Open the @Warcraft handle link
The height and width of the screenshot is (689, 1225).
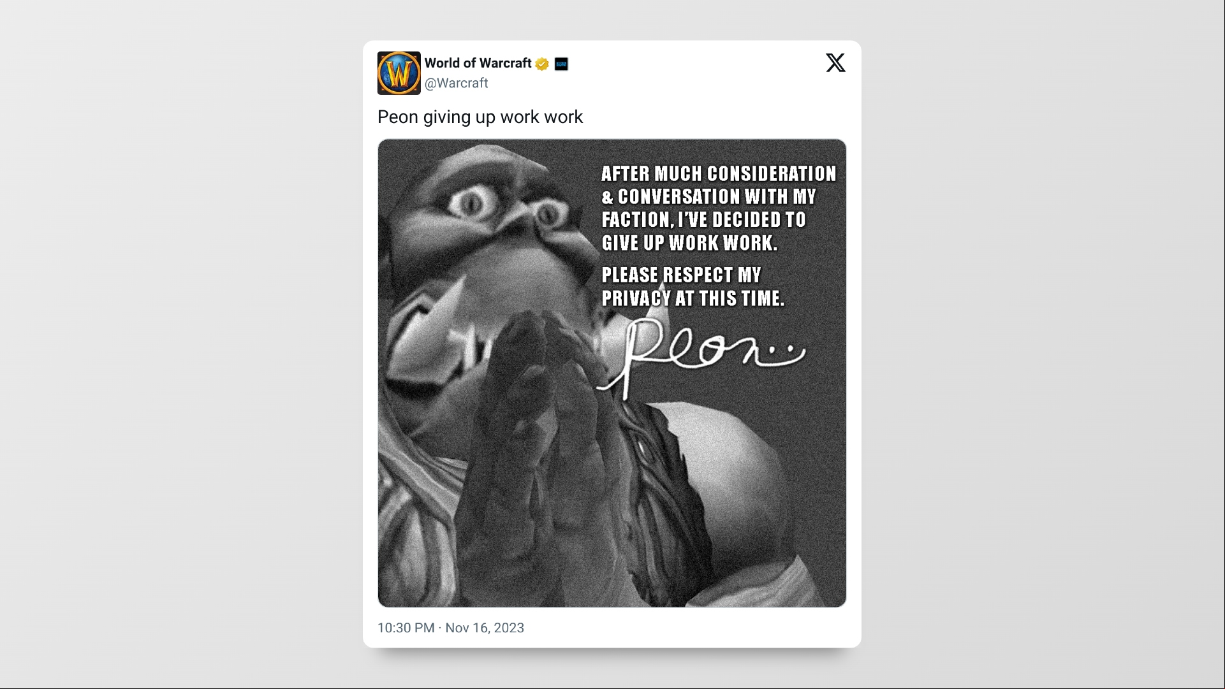[x=456, y=83]
